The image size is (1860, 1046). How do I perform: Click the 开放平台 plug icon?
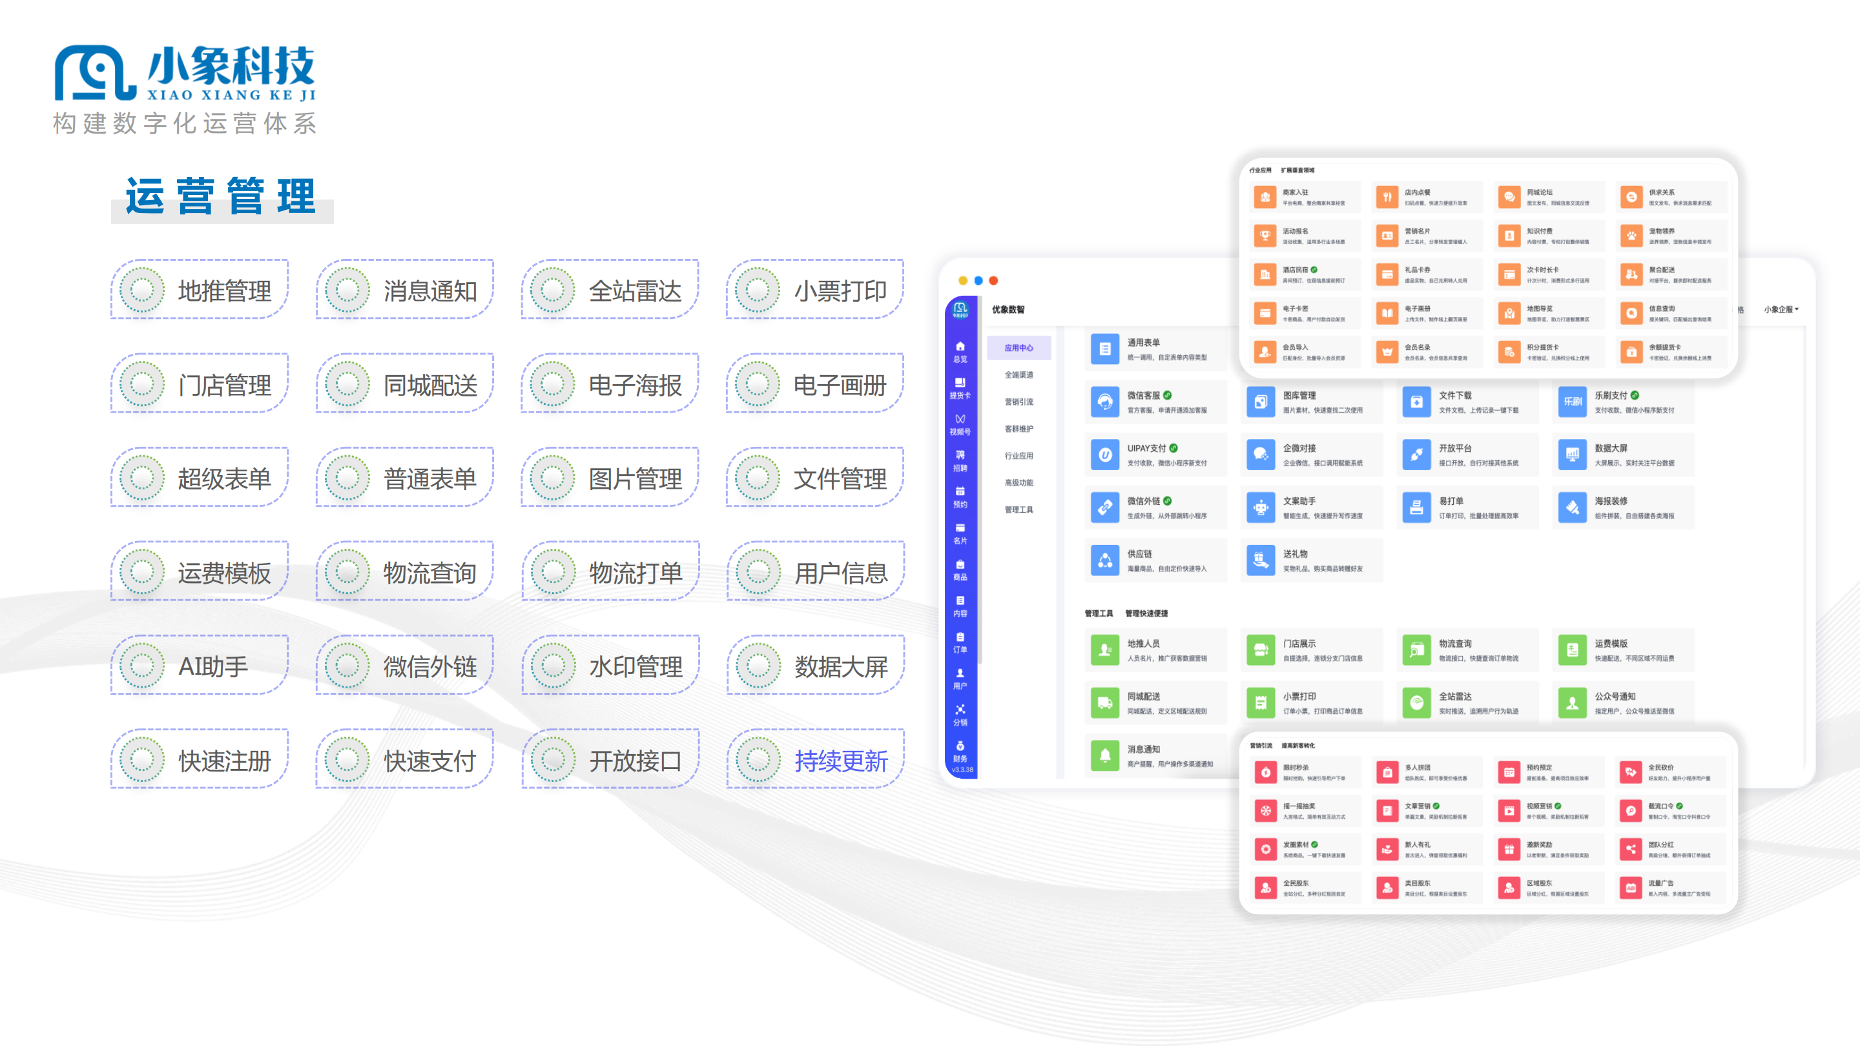tap(1417, 455)
